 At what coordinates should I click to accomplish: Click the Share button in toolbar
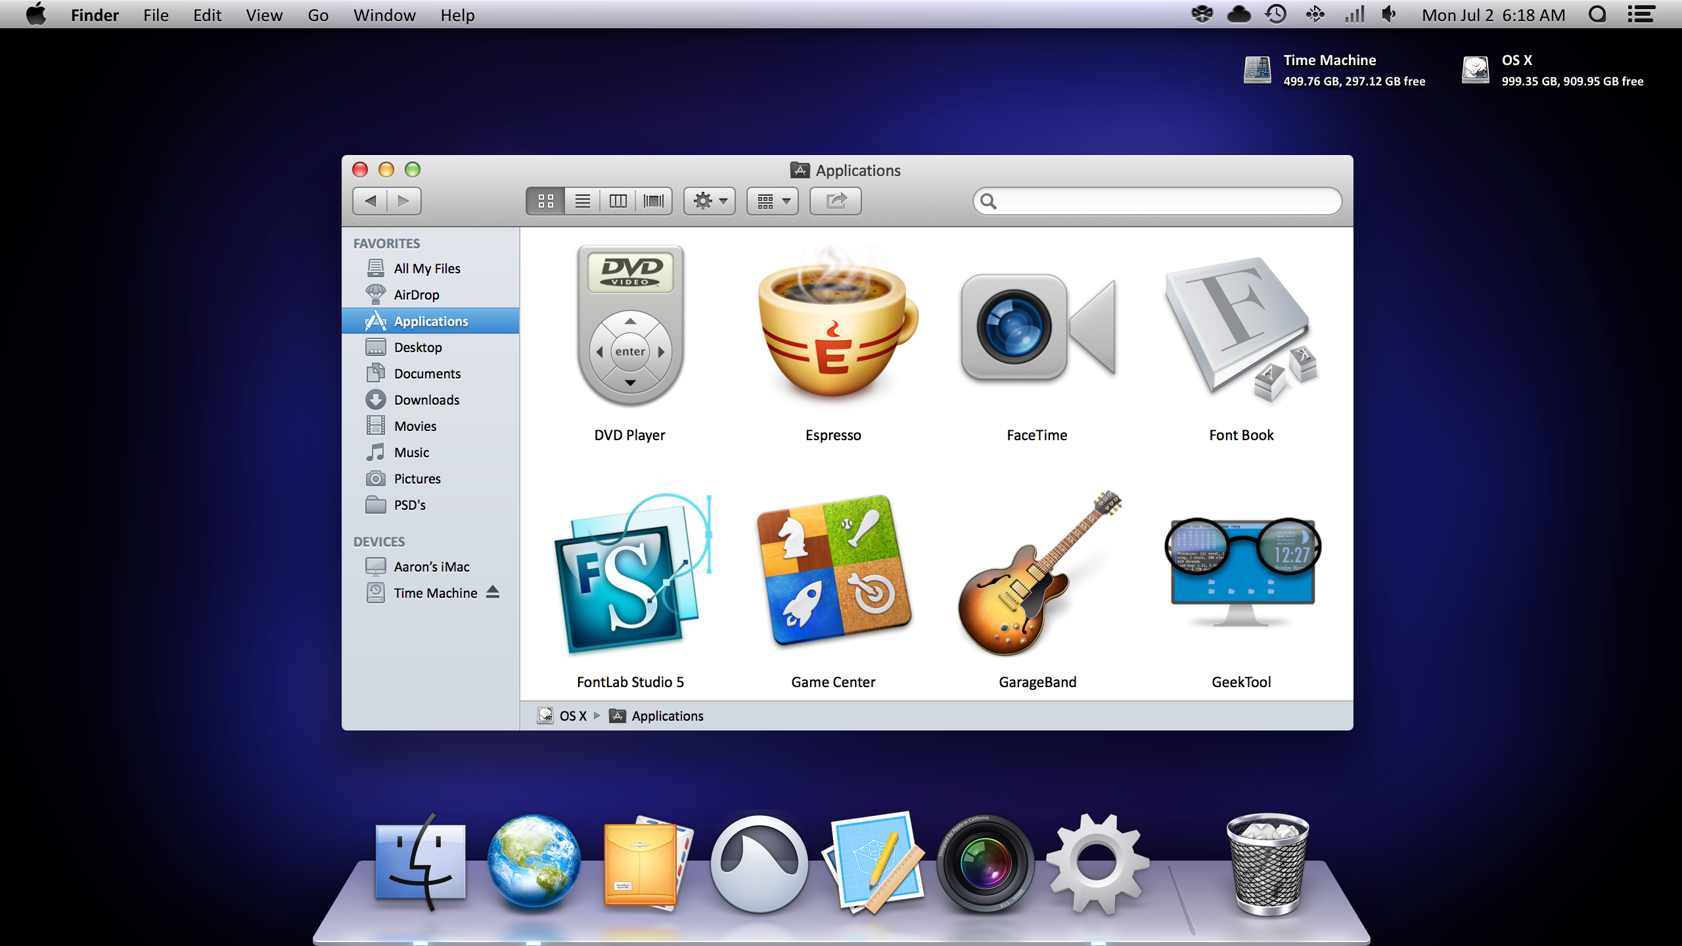click(x=836, y=201)
